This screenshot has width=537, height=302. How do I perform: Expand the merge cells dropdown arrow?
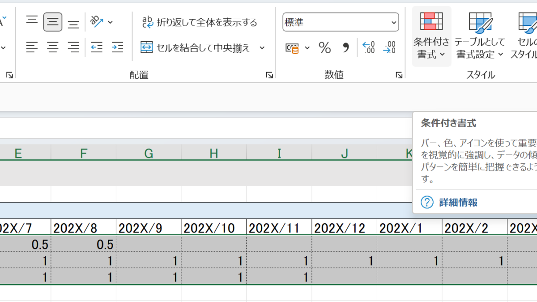[x=262, y=47]
